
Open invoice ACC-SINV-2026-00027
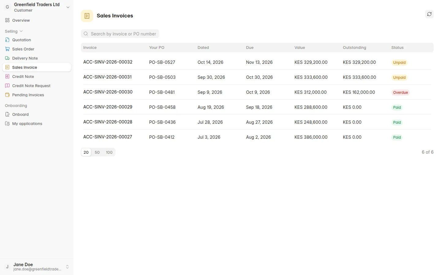108,137
